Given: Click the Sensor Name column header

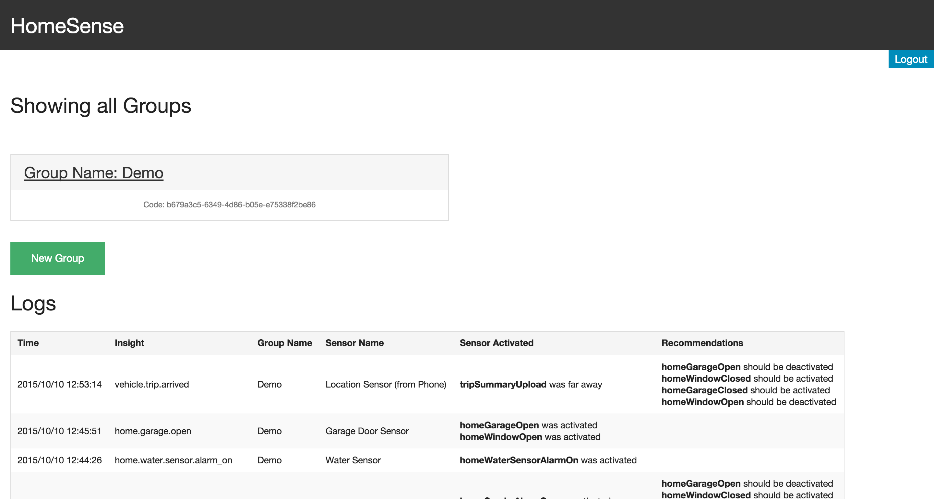Looking at the screenshot, I should 354,343.
